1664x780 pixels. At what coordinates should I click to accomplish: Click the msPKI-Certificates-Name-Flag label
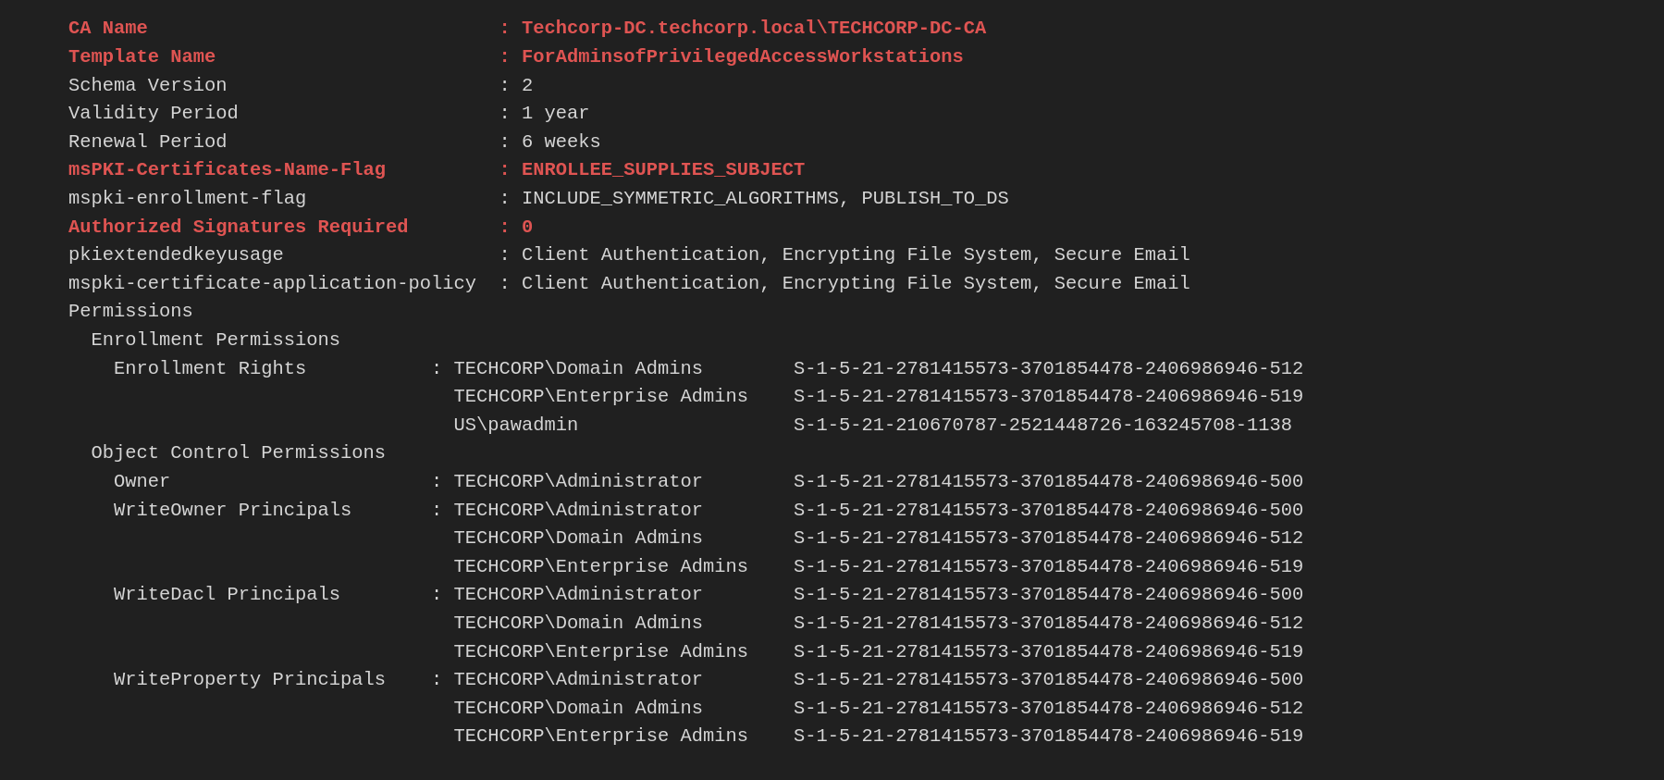227,169
